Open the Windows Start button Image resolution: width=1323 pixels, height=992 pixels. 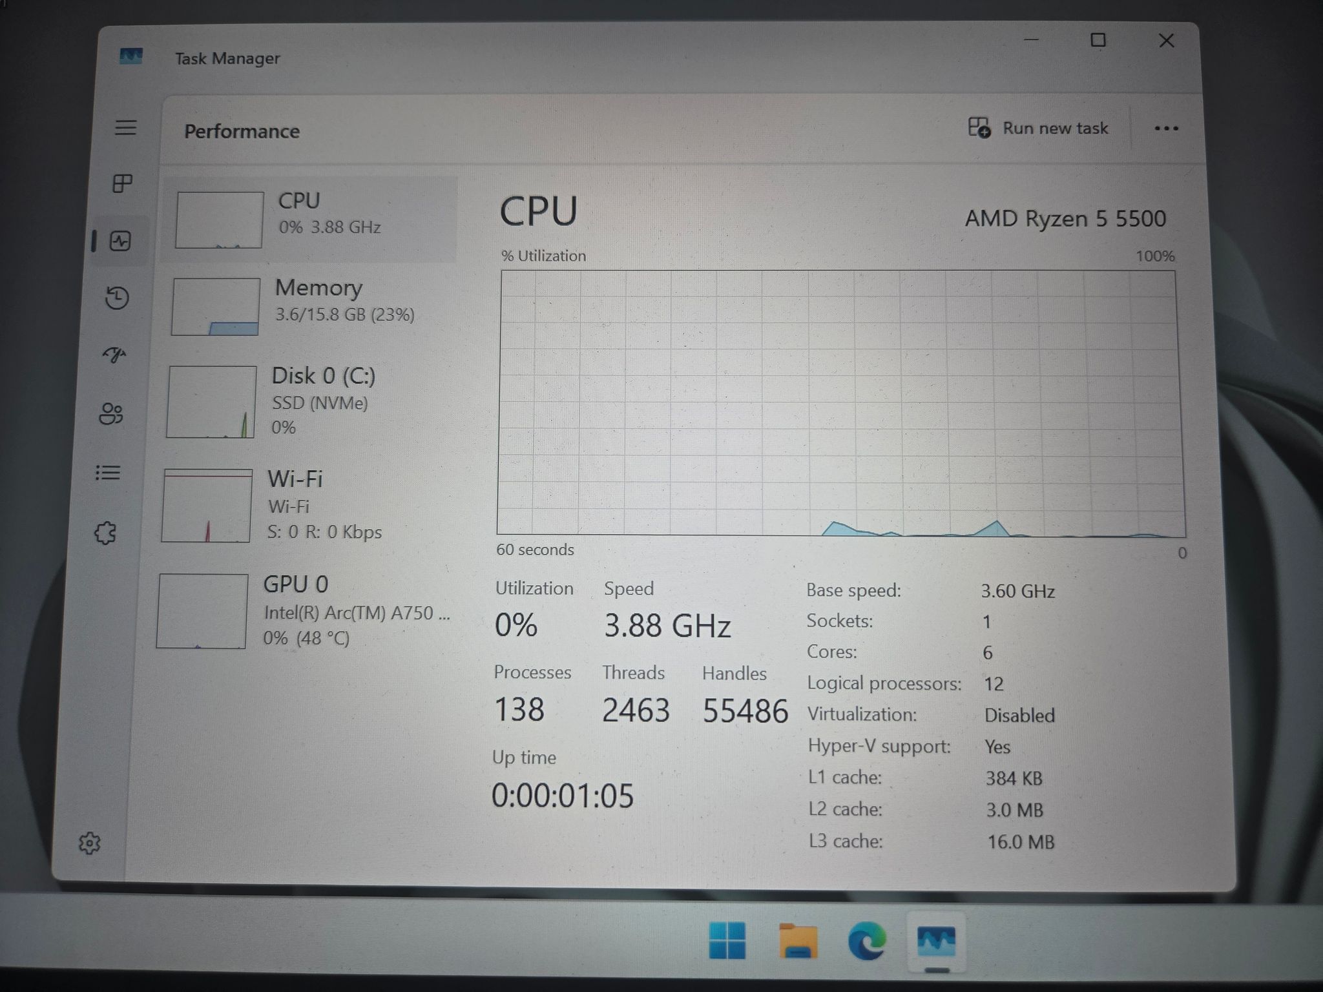point(727,941)
